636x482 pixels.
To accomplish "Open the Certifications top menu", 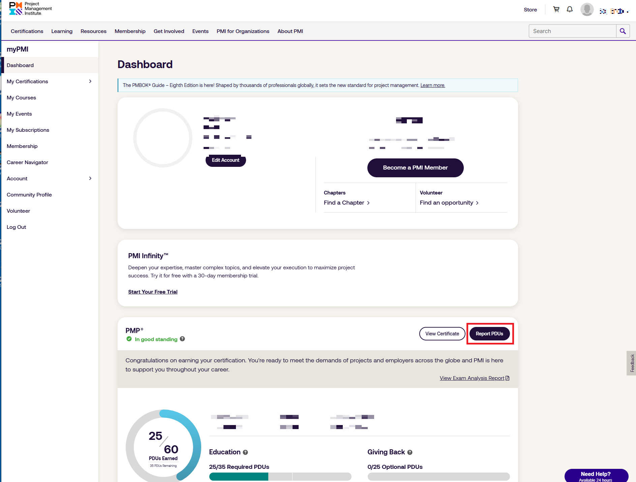I will point(27,31).
